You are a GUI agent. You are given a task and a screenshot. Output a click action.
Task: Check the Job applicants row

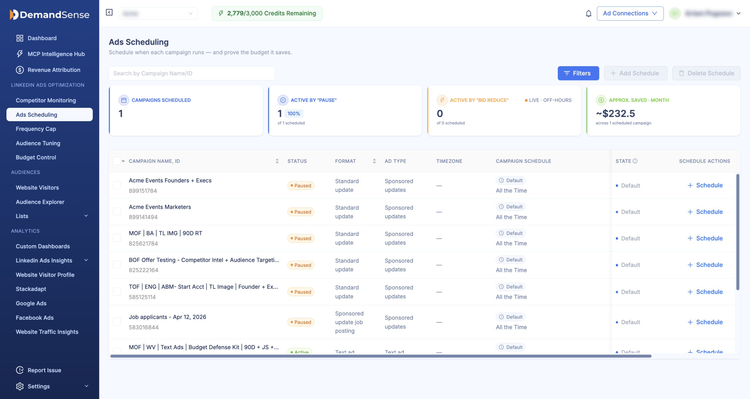tap(117, 321)
